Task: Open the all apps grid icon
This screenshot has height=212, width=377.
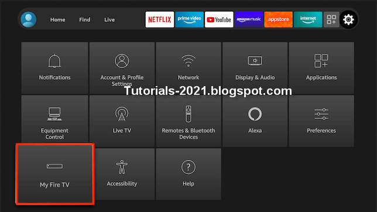Action: point(331,19)
